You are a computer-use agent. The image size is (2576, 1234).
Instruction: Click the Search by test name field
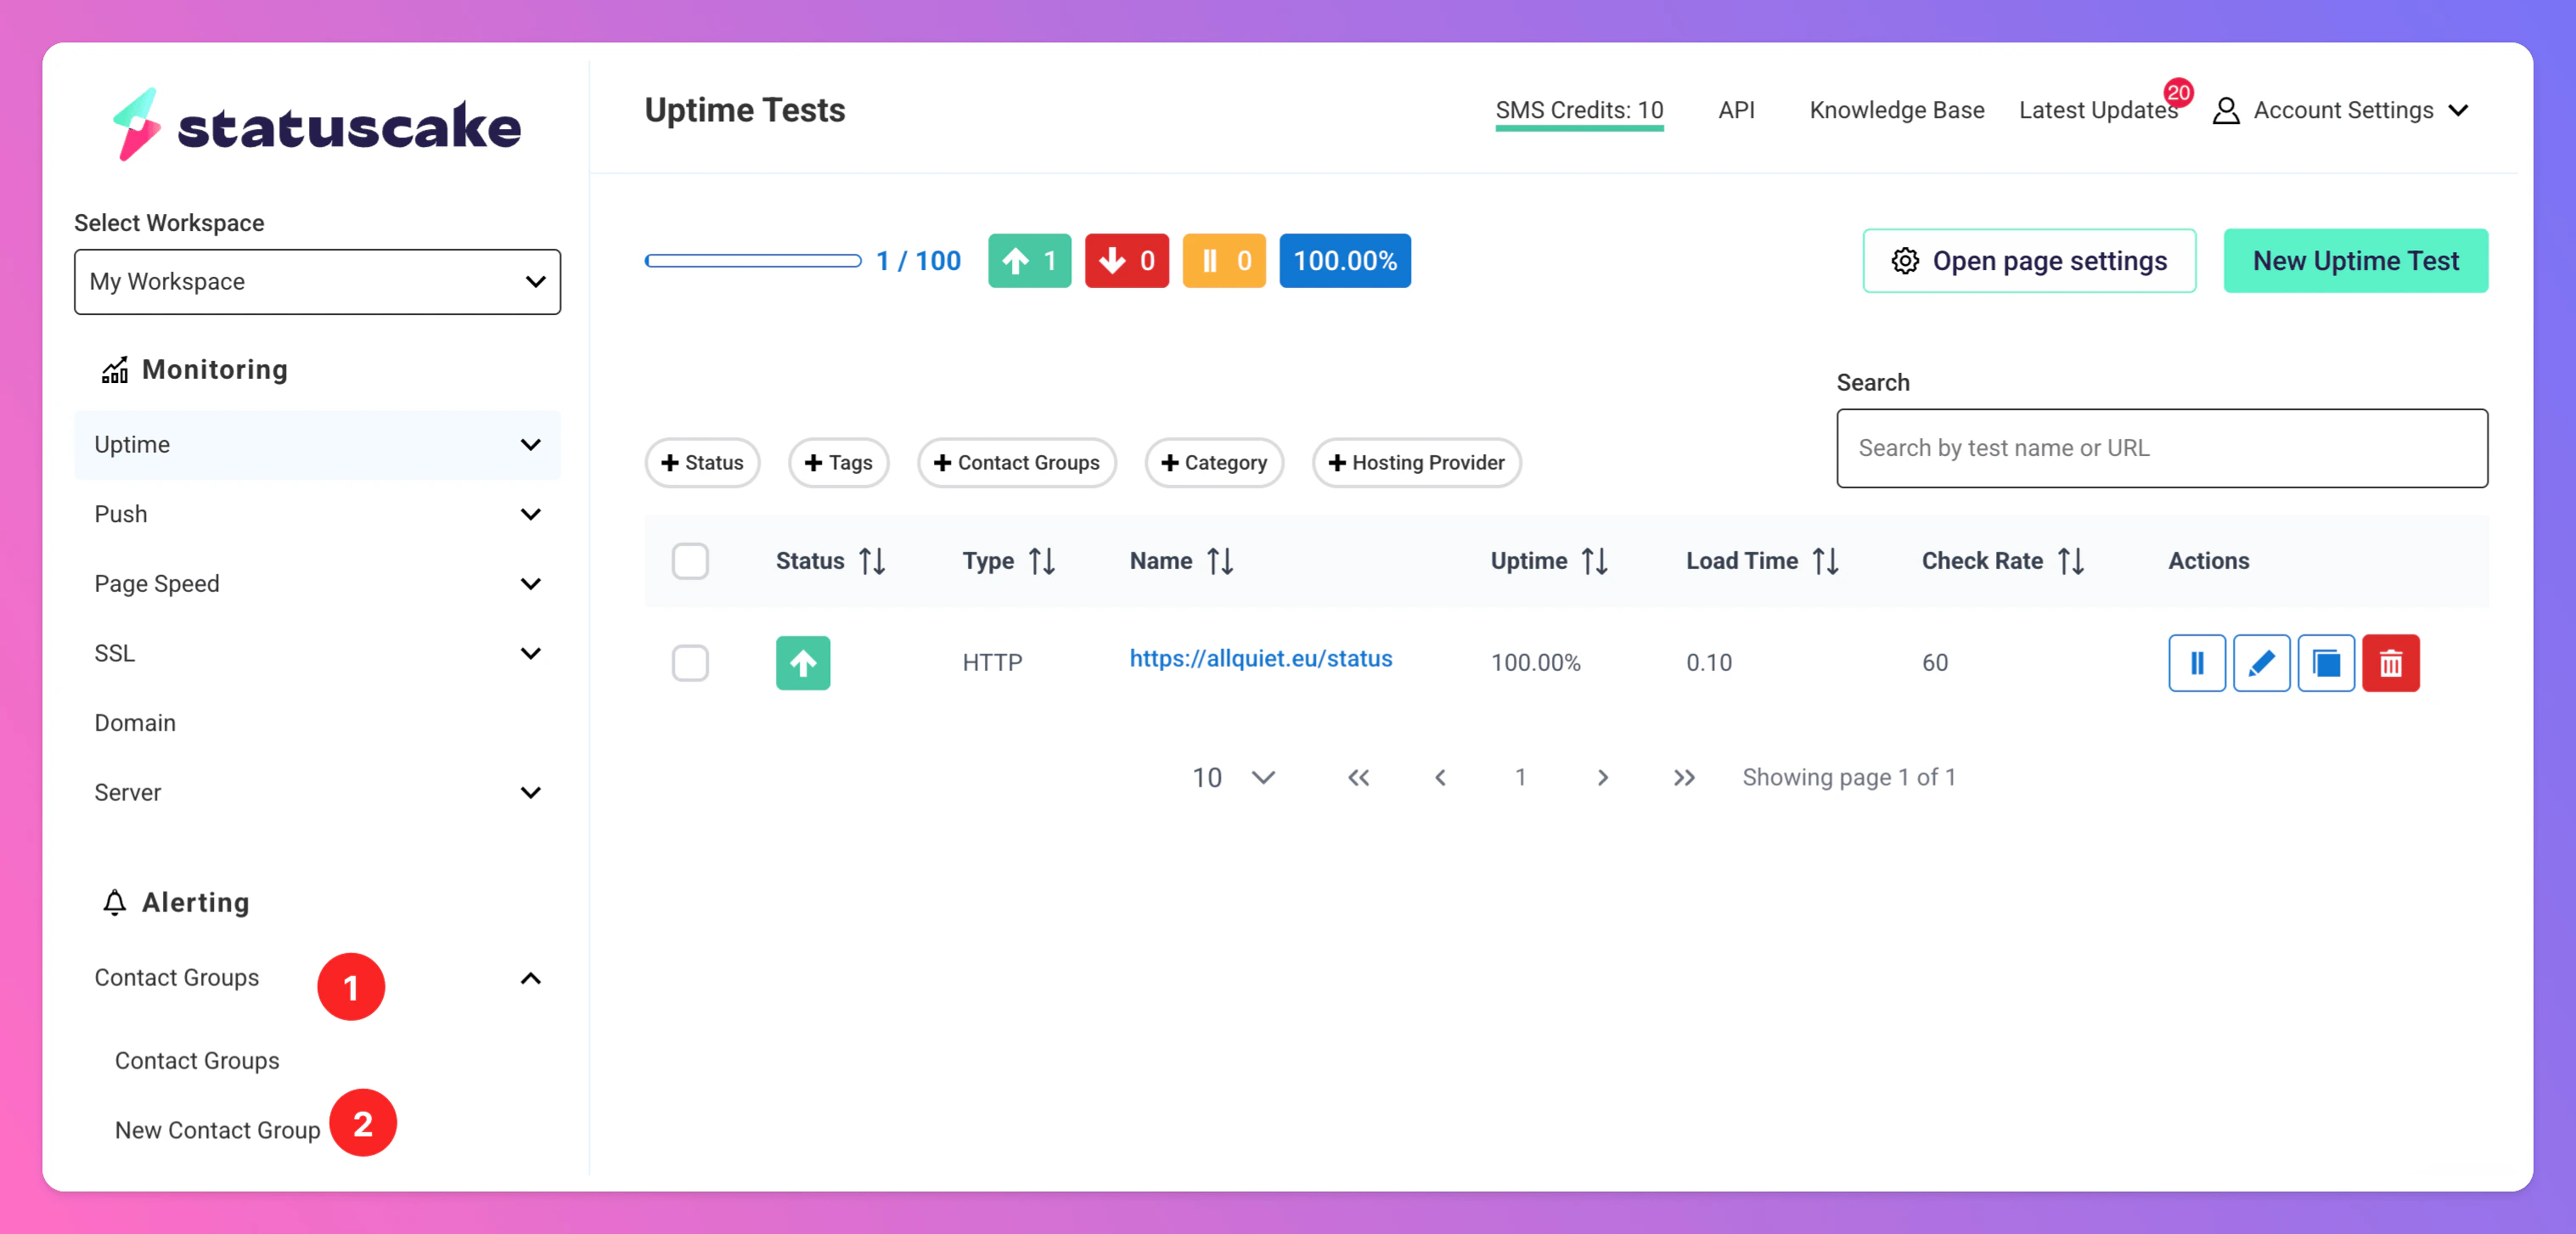coord(2161,448)
